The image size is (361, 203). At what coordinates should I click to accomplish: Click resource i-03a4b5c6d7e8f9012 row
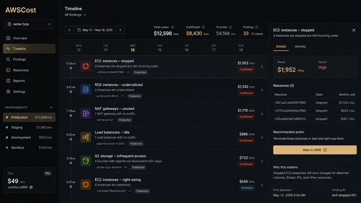click(315, 119)
